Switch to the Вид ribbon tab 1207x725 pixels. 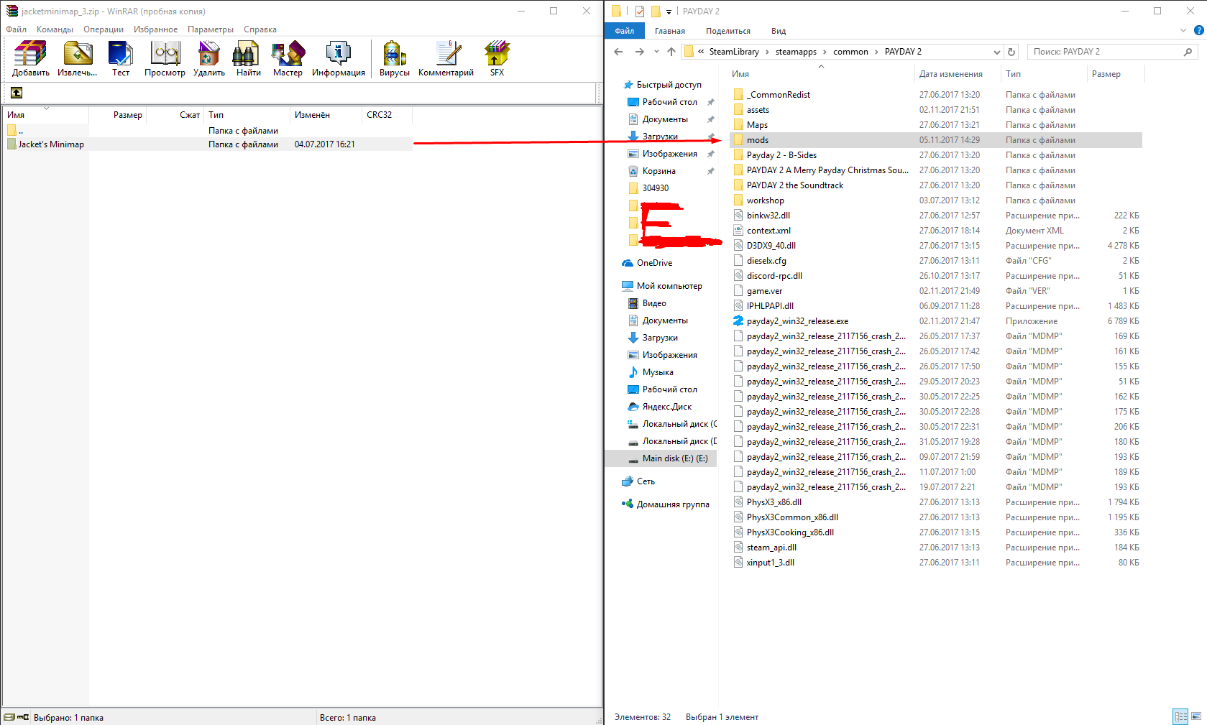click(779, 31)
